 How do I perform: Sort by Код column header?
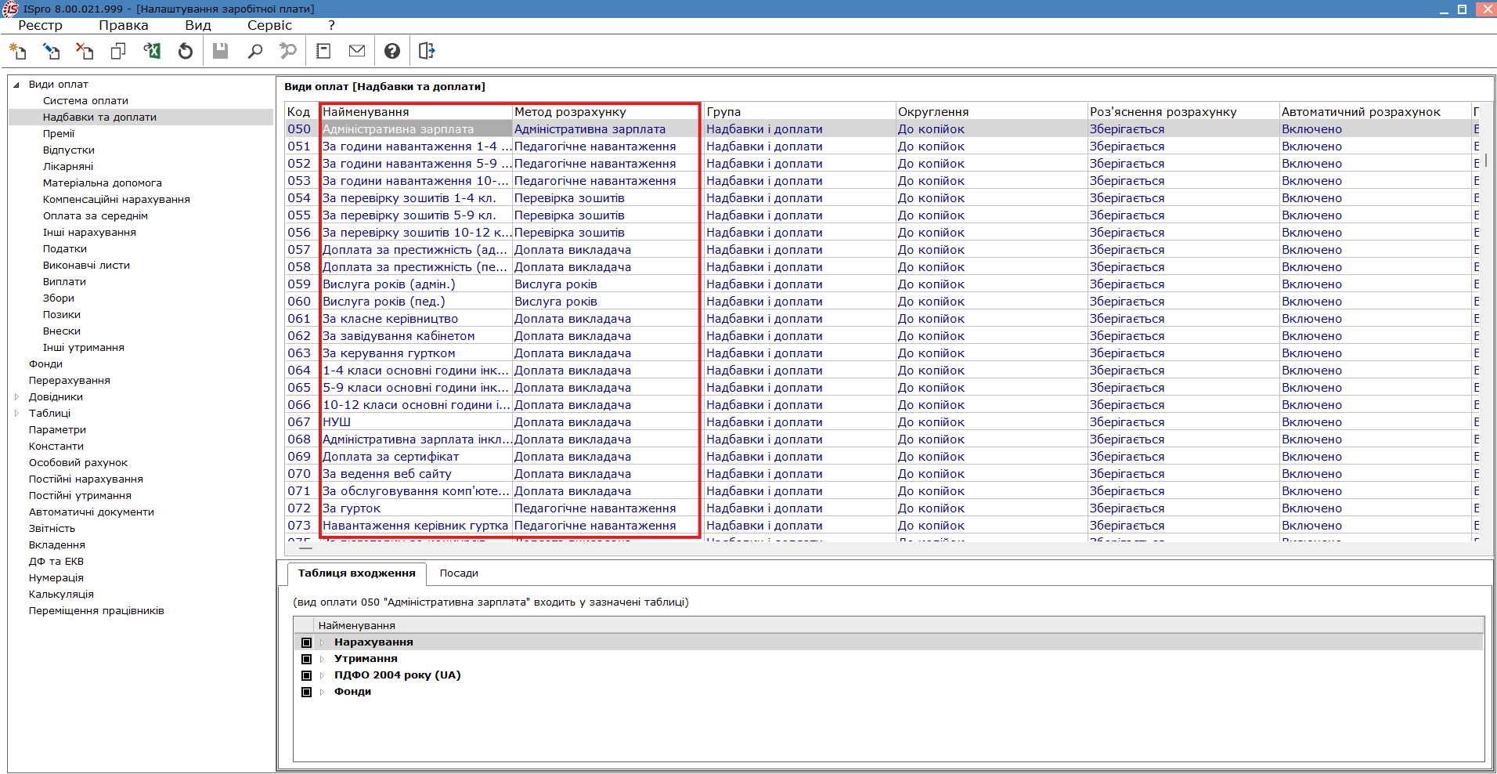tap(301, 112)
